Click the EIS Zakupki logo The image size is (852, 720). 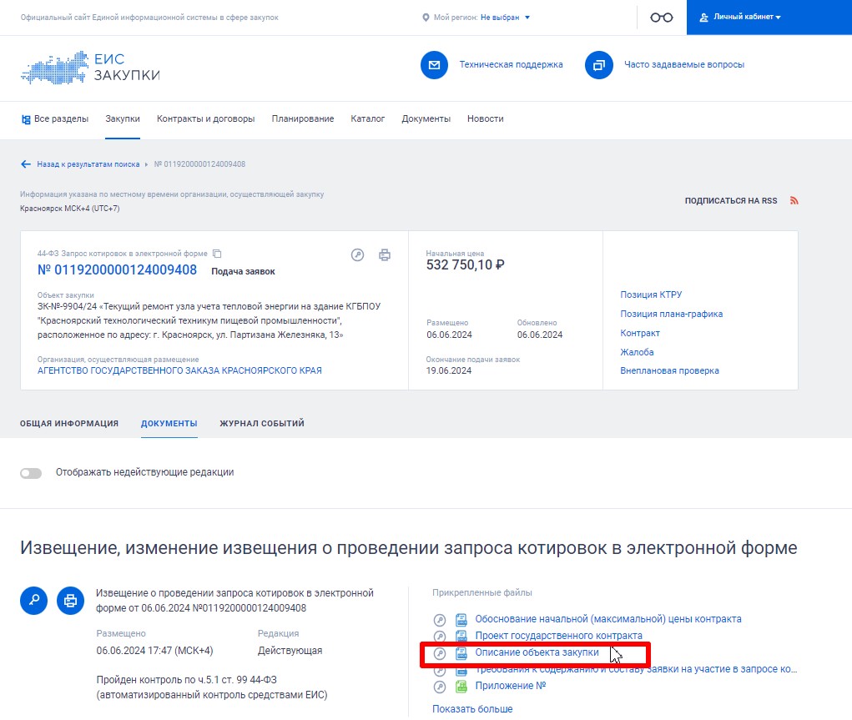[90, 68]
